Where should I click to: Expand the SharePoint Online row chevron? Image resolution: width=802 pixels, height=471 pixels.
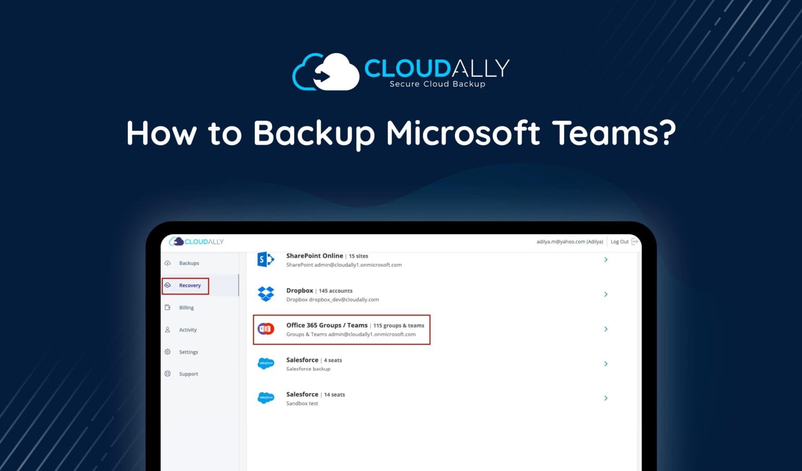tap(606, 259)
